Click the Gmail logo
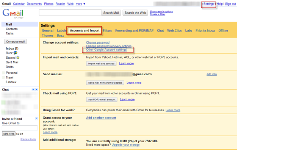Viewport: 288px width, 151px height. click(13, 14)
